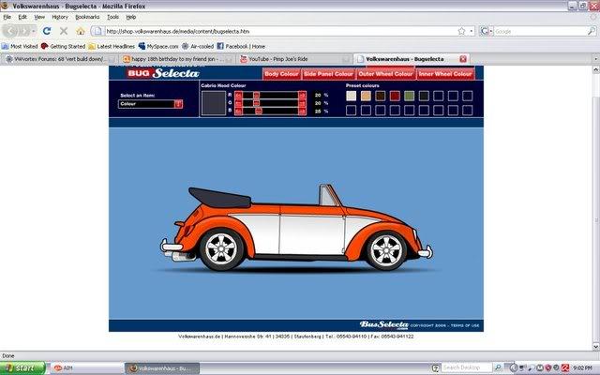Open the list all tabs dropdown
The width and height of the screenshot is (600, 375).
click(x=595, y=59)
